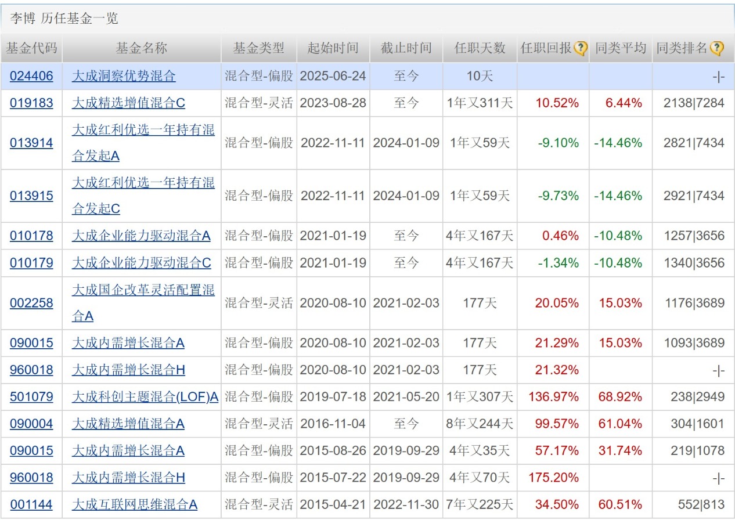Screen dimensions: 735x520
Task: Select the 0.46% return cell
Action: [x=553, y=236]
